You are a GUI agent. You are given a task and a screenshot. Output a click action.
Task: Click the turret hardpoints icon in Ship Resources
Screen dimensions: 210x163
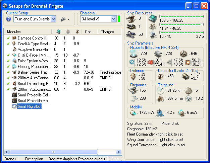point(130,19)
